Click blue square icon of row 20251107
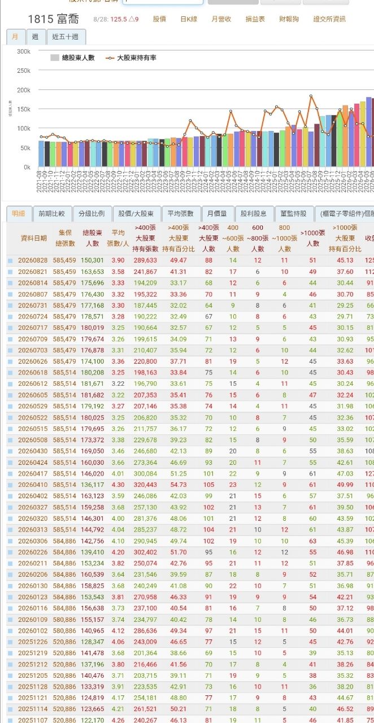 click(10, 720)
